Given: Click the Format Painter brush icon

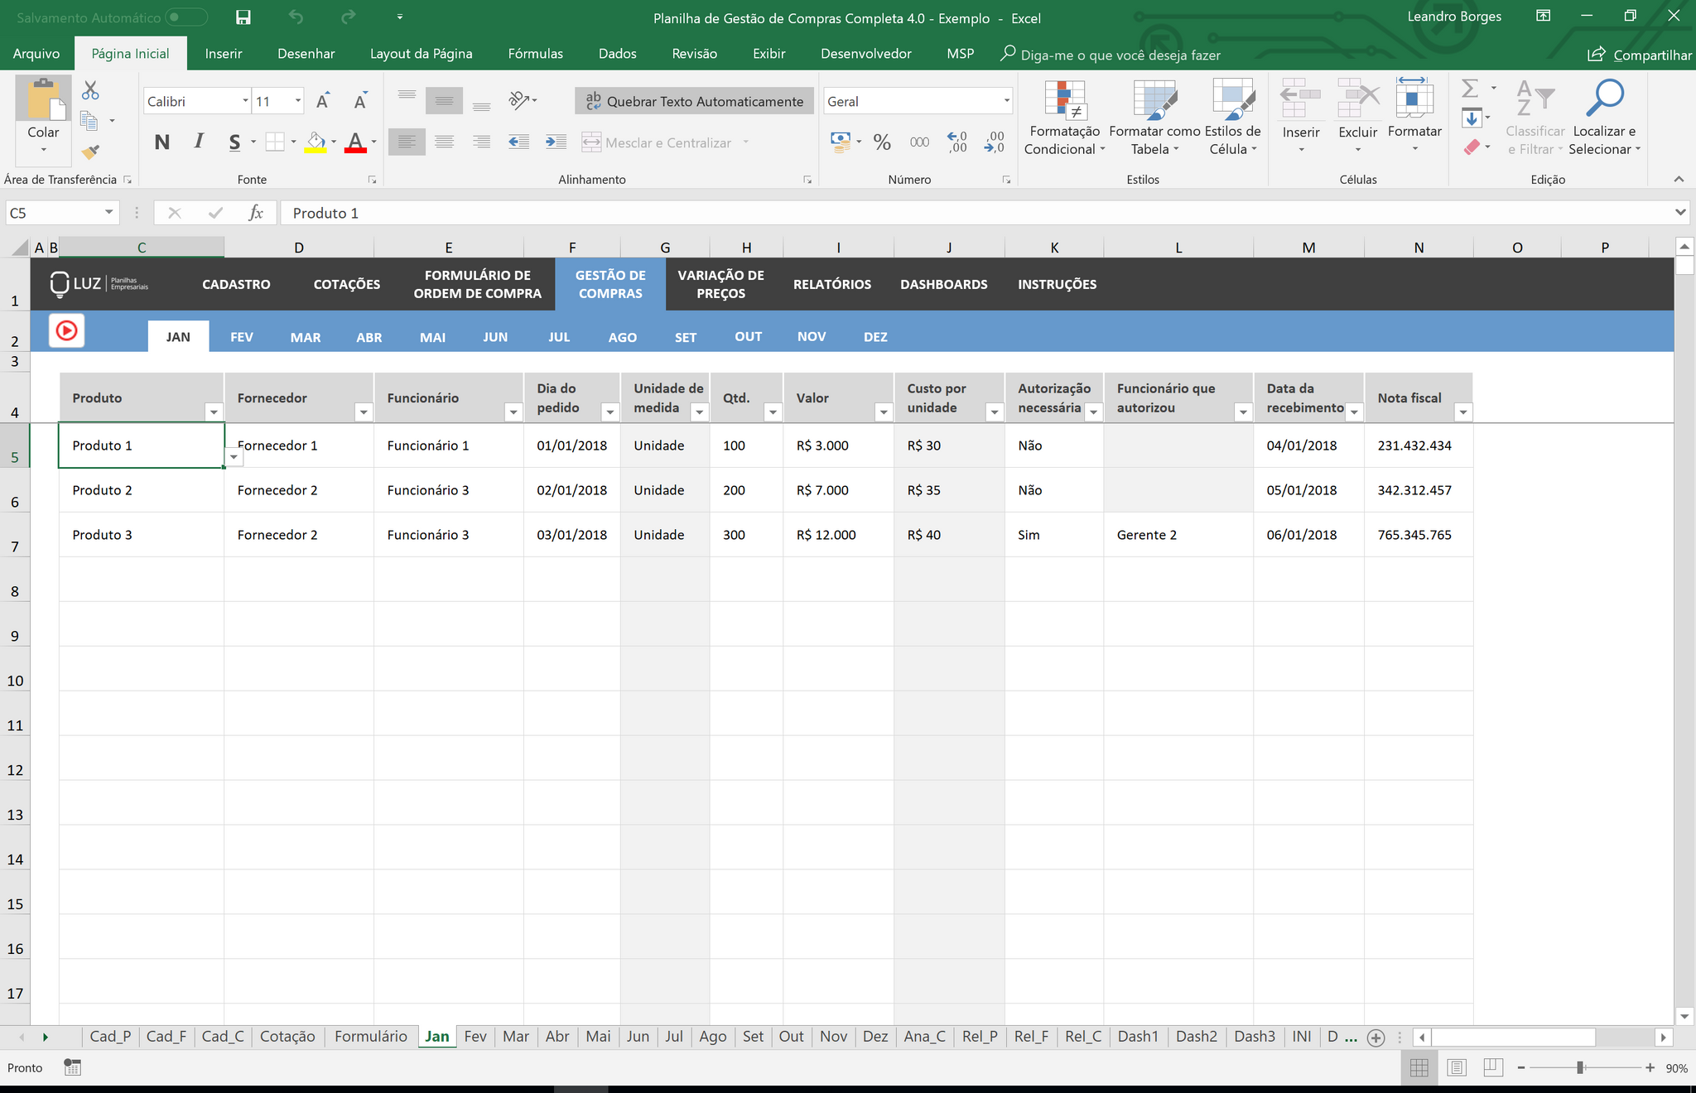Looking at the screenshot, I should (91, 152).
